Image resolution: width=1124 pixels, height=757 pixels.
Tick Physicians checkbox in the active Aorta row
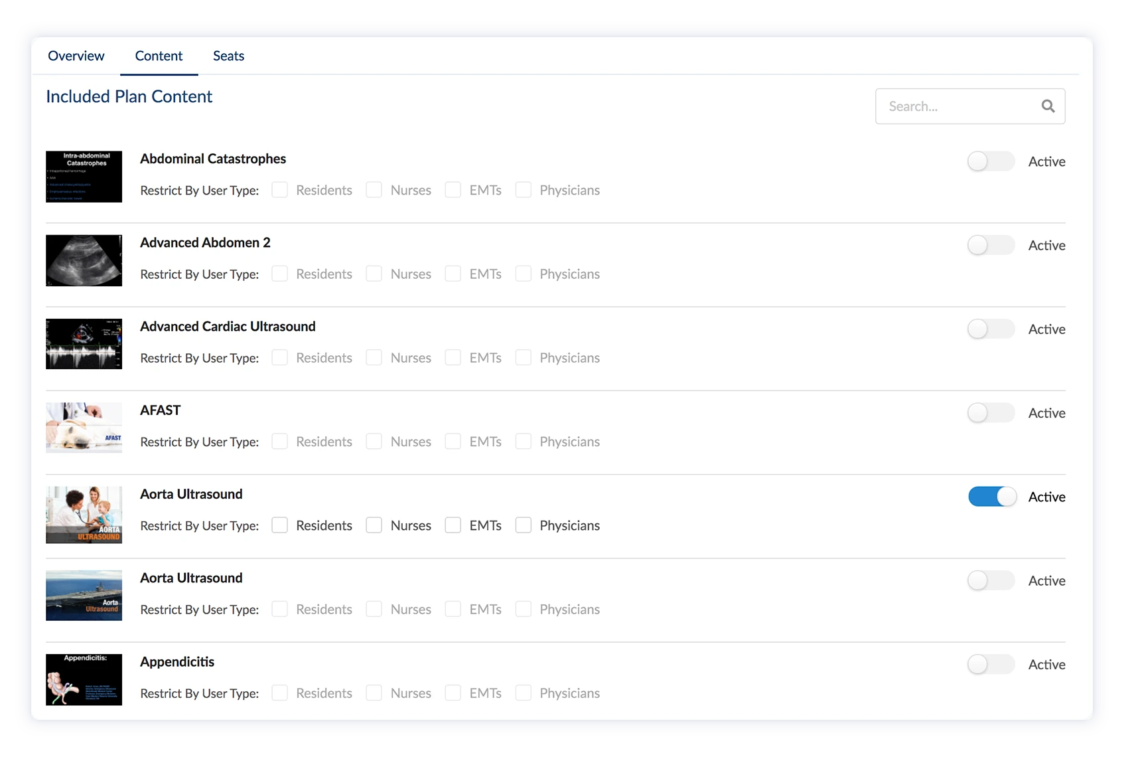(524, 525)
